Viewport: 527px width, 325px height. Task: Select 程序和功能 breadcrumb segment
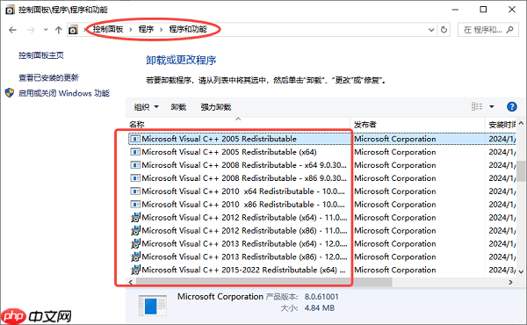188,29
